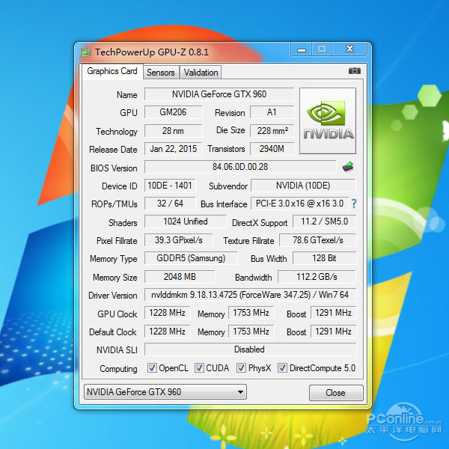Click the Release Date label

click(x=113, y=150)
